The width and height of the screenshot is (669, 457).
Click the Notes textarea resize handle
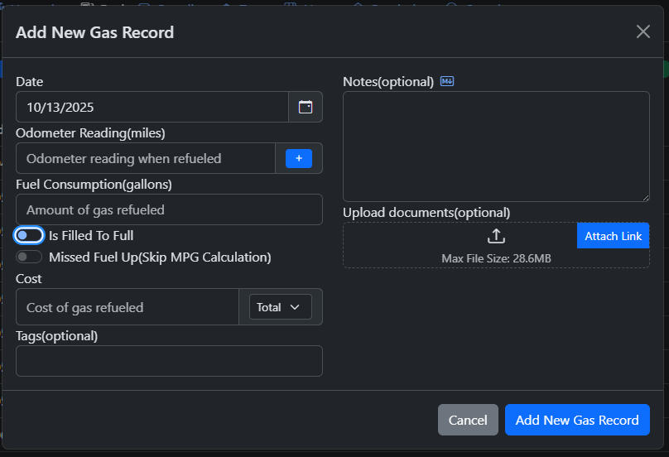pyautogui.click(x=645, y=197)
